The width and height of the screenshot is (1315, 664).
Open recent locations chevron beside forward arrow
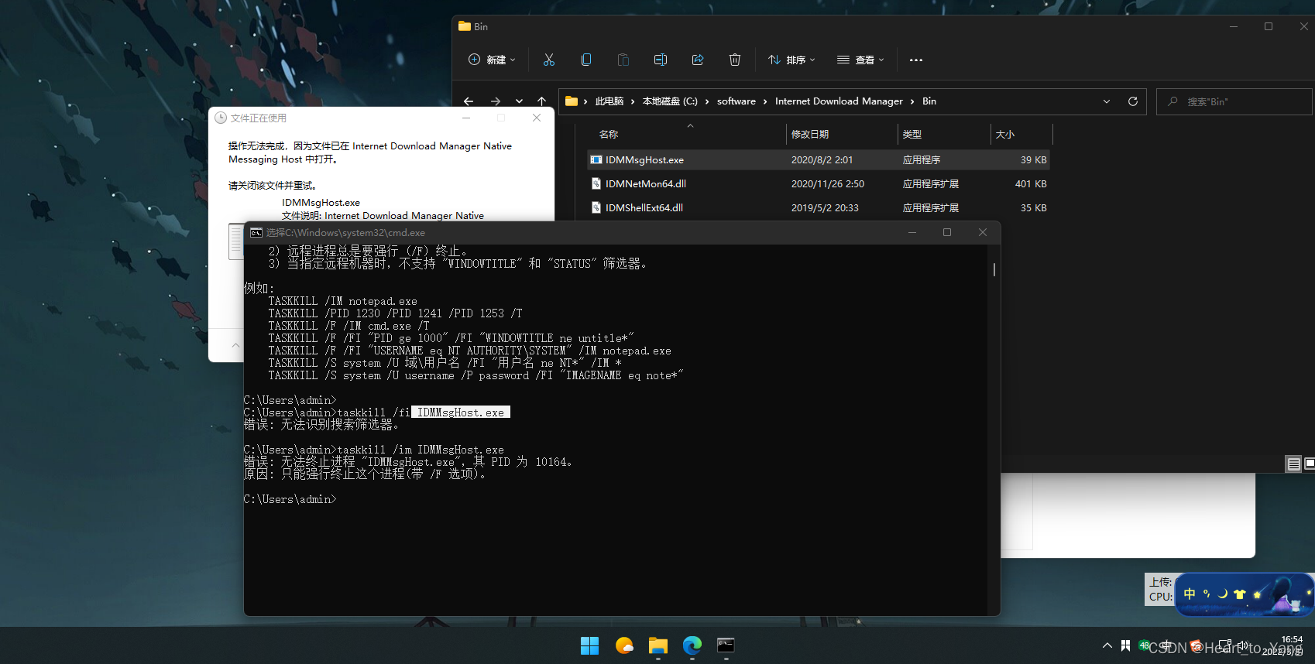point(519,101)
